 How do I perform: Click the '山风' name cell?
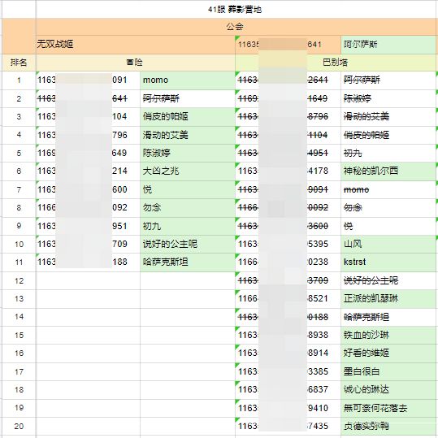[x=388, y=244]
